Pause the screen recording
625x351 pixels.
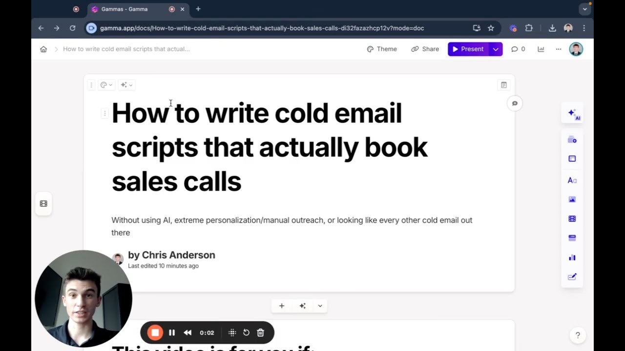[172, 332]
